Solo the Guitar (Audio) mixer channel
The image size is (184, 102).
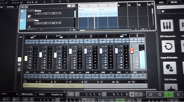point(65,41)
